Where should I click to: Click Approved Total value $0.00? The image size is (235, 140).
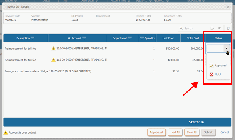click(168, 20)
